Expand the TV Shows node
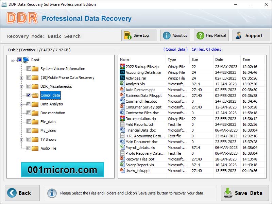The width and height of the screenshot is (272, 204). [21, 139]
